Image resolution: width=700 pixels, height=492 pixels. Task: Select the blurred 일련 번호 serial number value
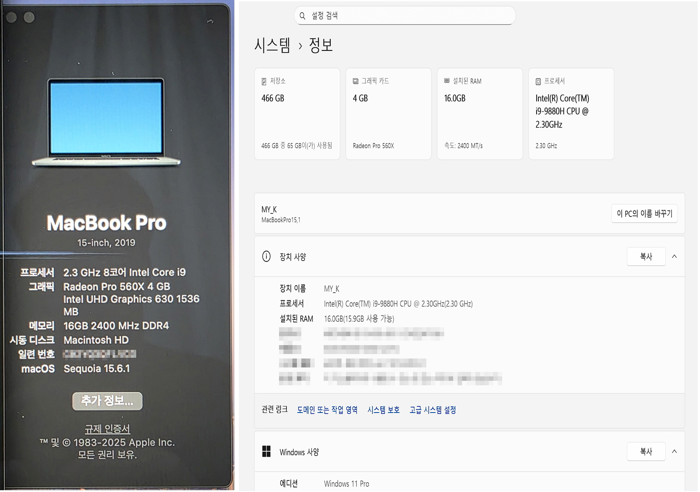click(100, 354)
